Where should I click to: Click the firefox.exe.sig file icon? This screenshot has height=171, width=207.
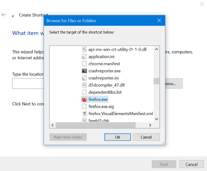tap(84, 106)
